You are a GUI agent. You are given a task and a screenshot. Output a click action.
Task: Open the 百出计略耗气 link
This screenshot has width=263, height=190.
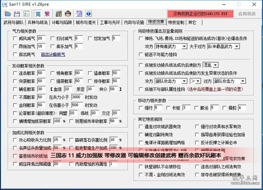point(53,54)
